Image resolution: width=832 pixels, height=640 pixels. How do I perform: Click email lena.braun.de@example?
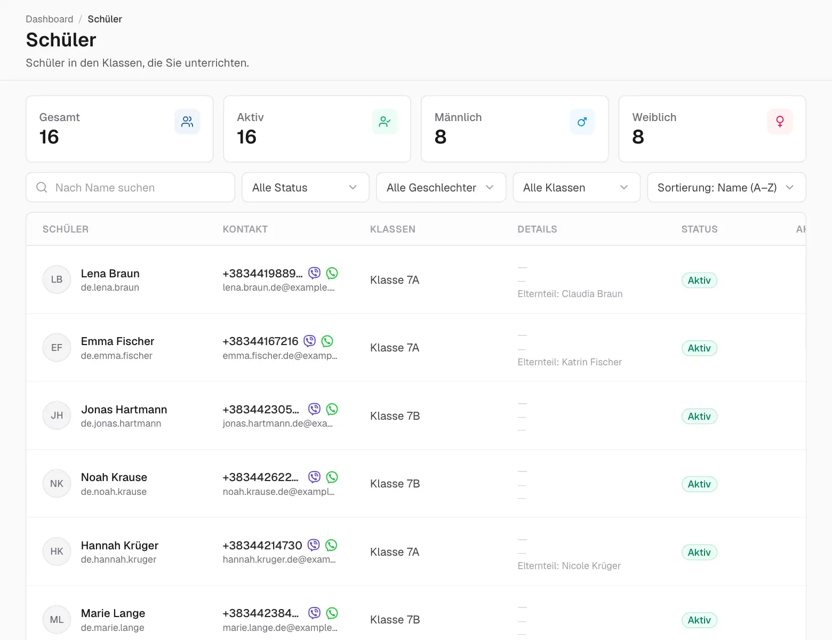(x=279, y=287)
